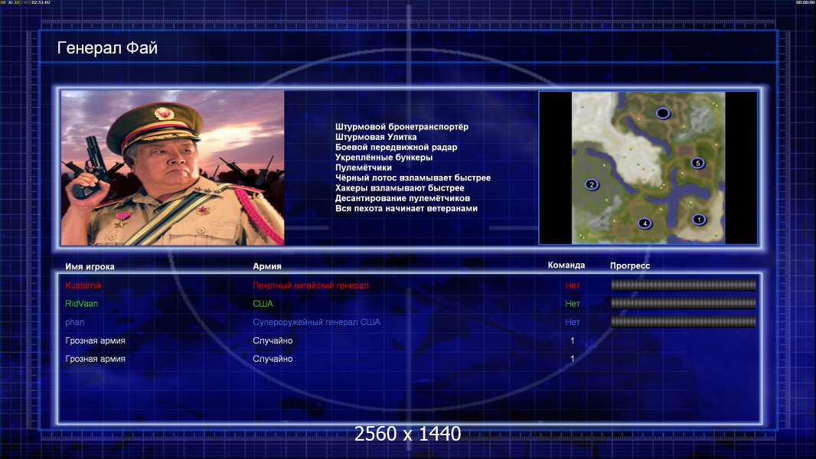The image size is (816, 459).
Task: Click start position marker 4 on the map
Action: click(645, 223)
